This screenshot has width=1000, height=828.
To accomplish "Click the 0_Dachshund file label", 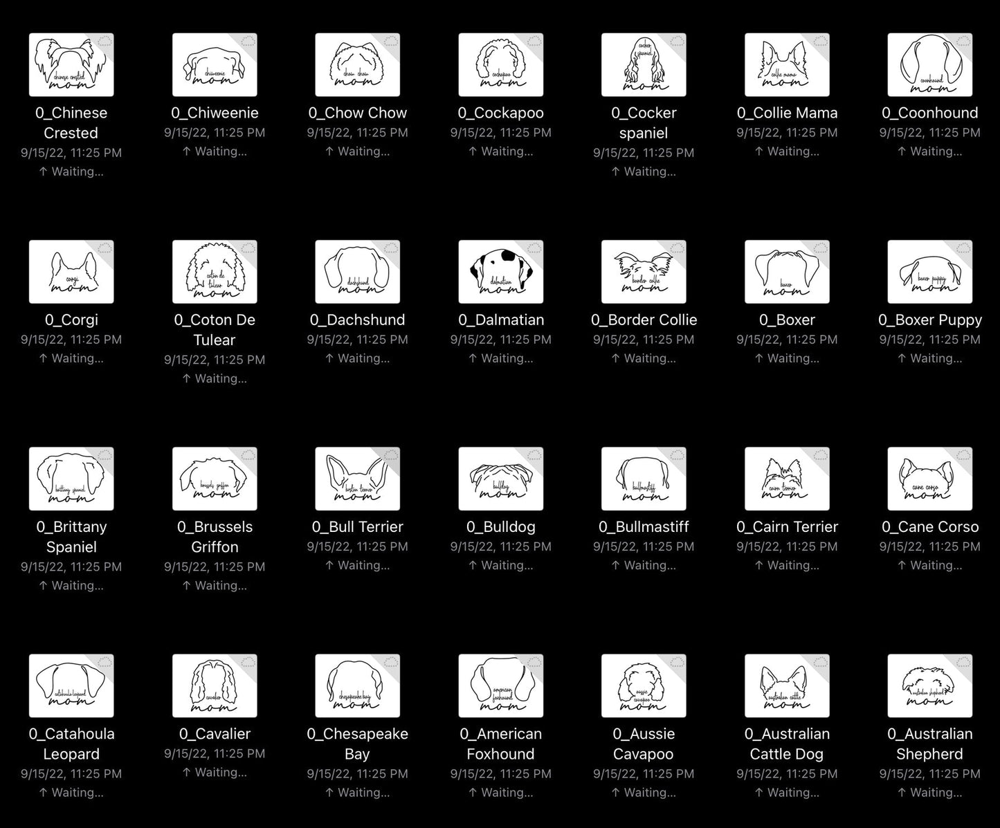I will point(357,320).
